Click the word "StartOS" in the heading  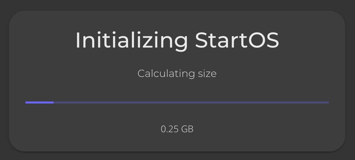click(x=237, y=40)
